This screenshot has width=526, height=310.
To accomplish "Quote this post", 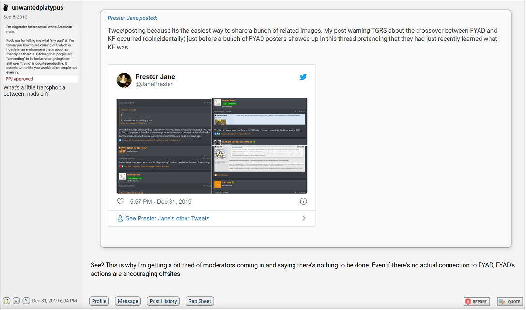I will pos(510,302).
